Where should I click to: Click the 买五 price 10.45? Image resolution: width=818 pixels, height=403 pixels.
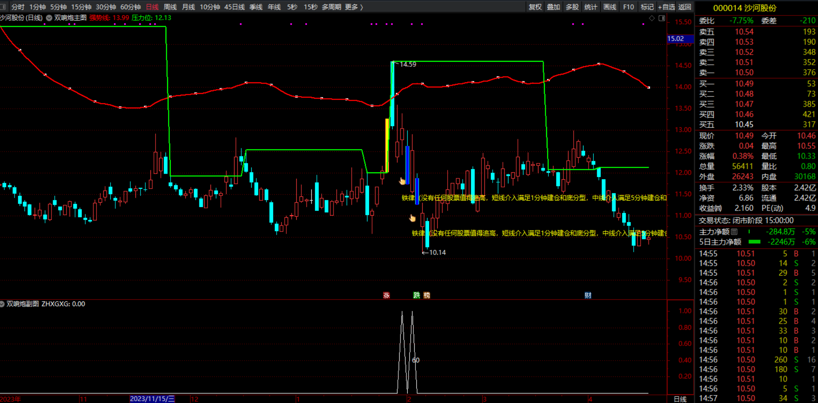tap(744, 124)
